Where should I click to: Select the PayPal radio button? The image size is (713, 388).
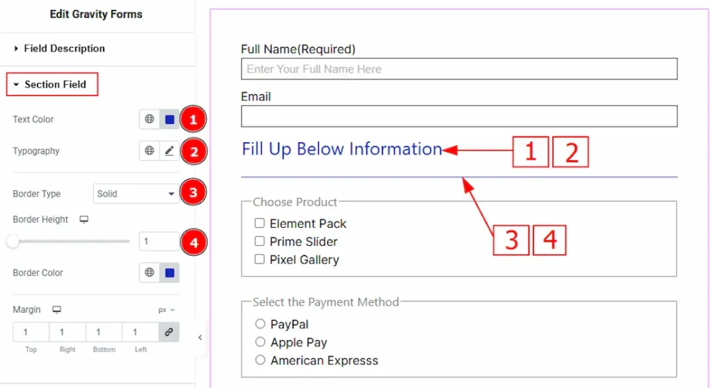click(260, 324)
